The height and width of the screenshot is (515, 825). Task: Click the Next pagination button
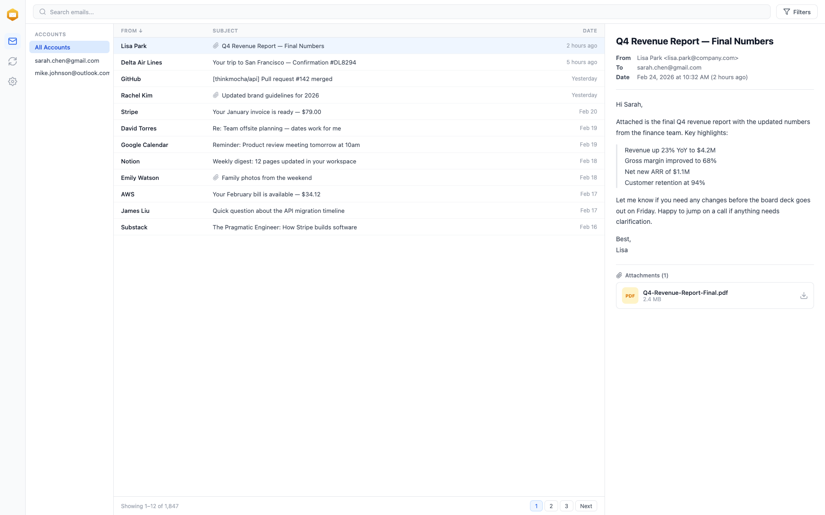586,506
